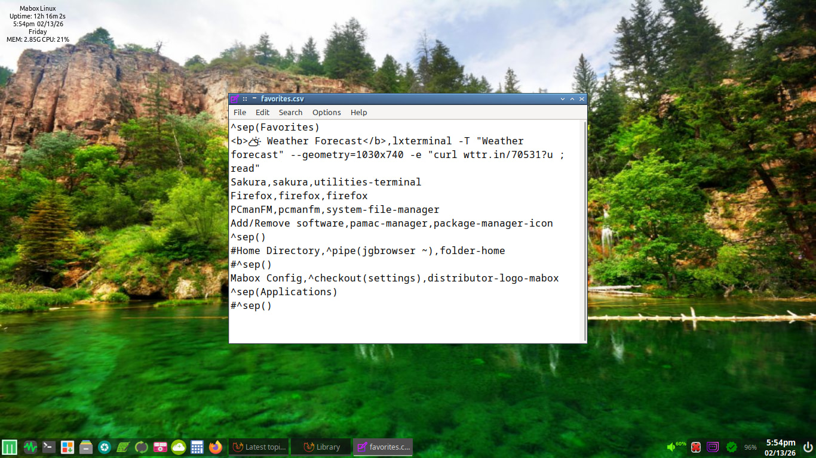
Task: Click the red X tray icon
Action: point(695,447)
